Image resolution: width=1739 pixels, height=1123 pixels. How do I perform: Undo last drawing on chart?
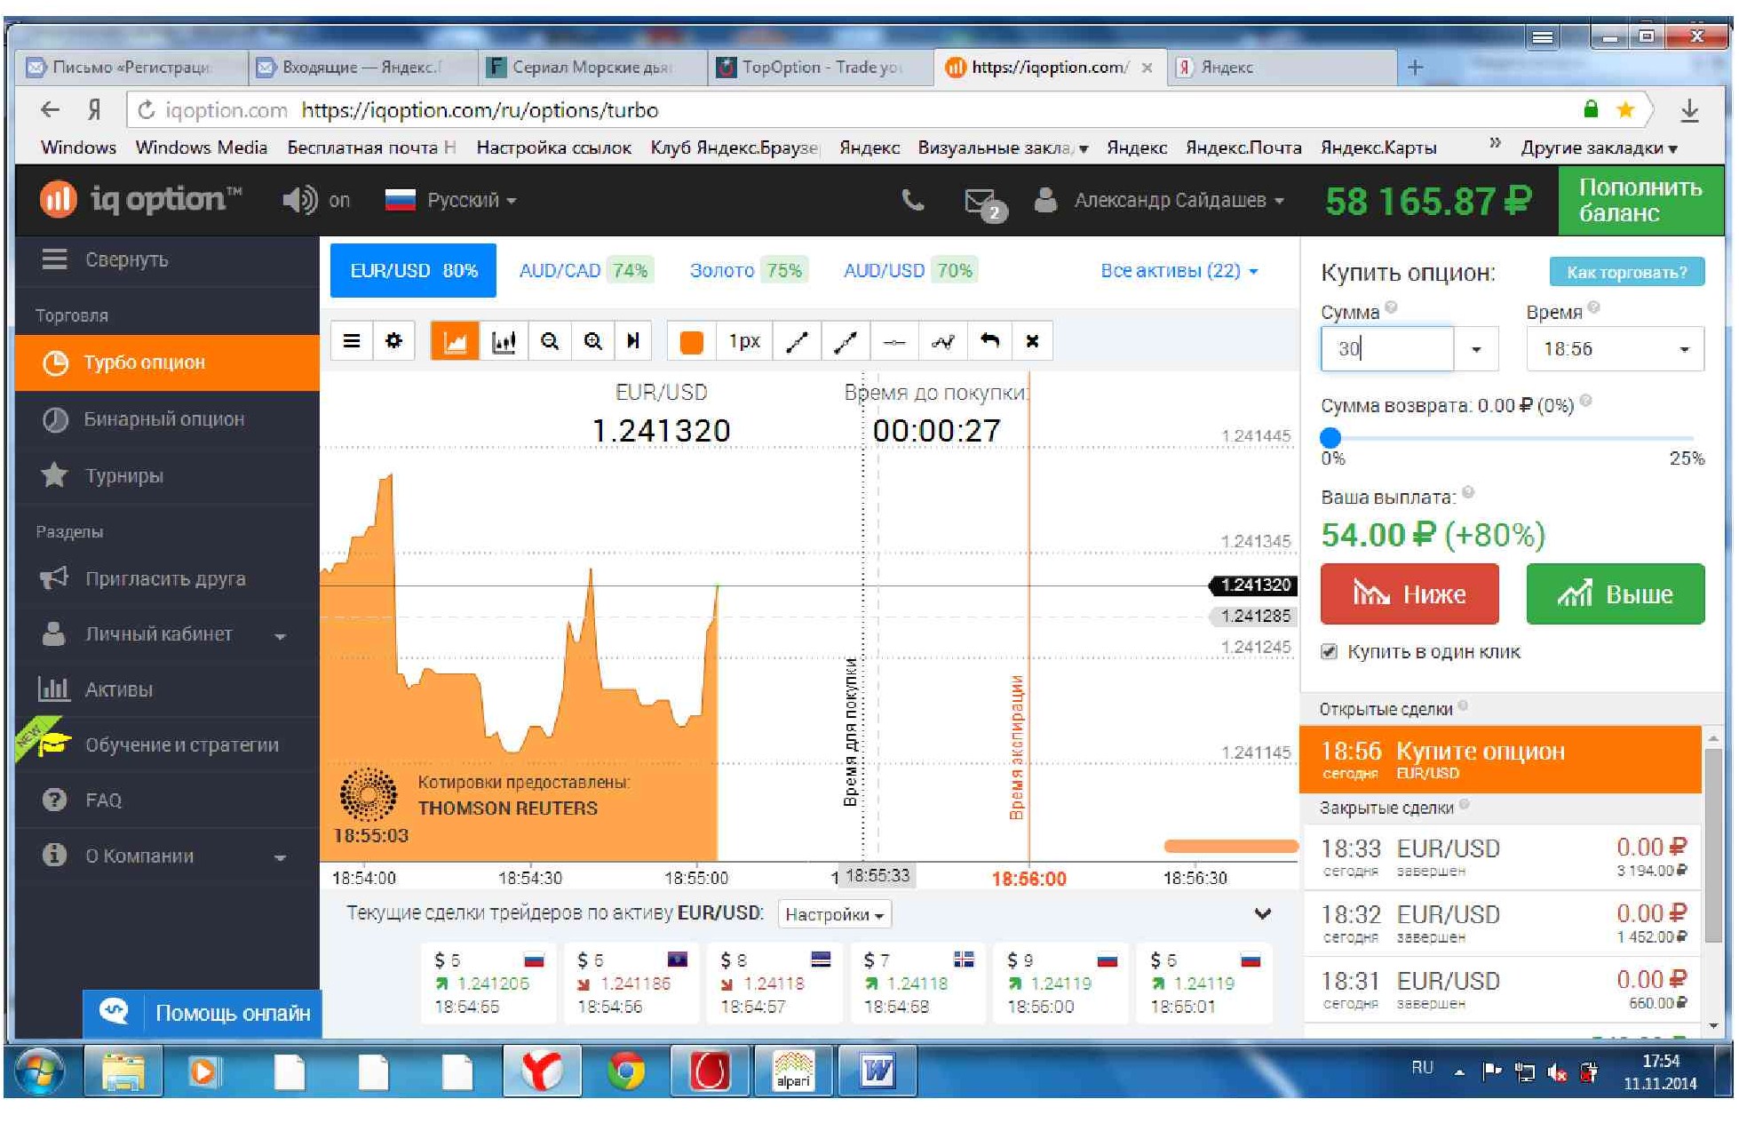coord(989,341)
